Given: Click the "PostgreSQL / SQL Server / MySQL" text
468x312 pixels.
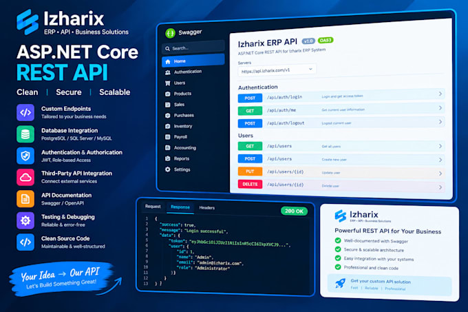Looking at the screenshot, I should (76, 138).
